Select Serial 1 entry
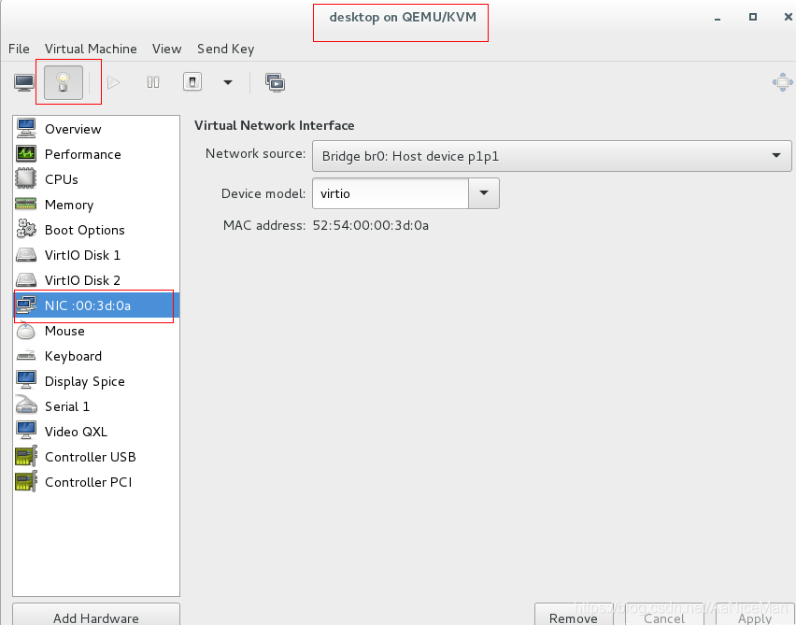The image size is (796, 625). [96, 406]
